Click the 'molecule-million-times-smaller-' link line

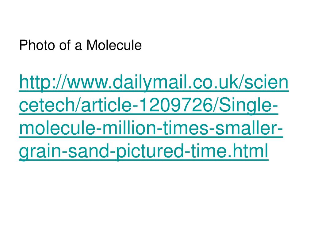(151, 128)
